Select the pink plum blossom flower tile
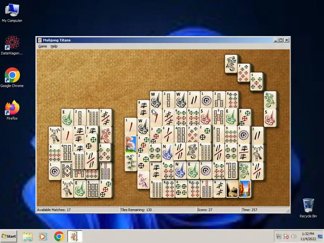Screen dimensions: 324x243 [x=143, y=180]
